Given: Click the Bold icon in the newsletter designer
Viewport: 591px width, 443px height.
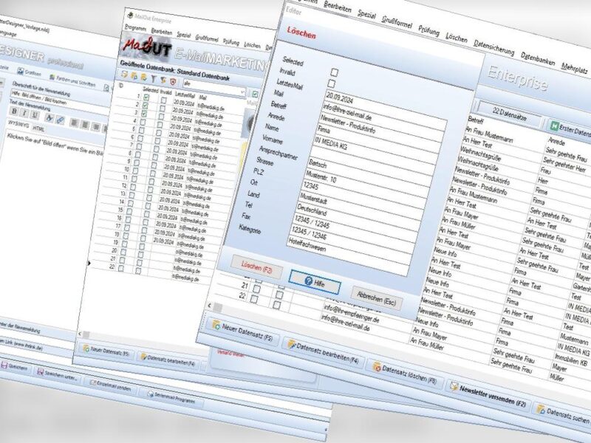Looking at the screenshot, I should click(x=14, y=111).
